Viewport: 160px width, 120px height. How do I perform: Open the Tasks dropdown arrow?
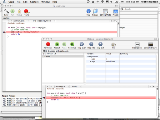pos(29,13)
